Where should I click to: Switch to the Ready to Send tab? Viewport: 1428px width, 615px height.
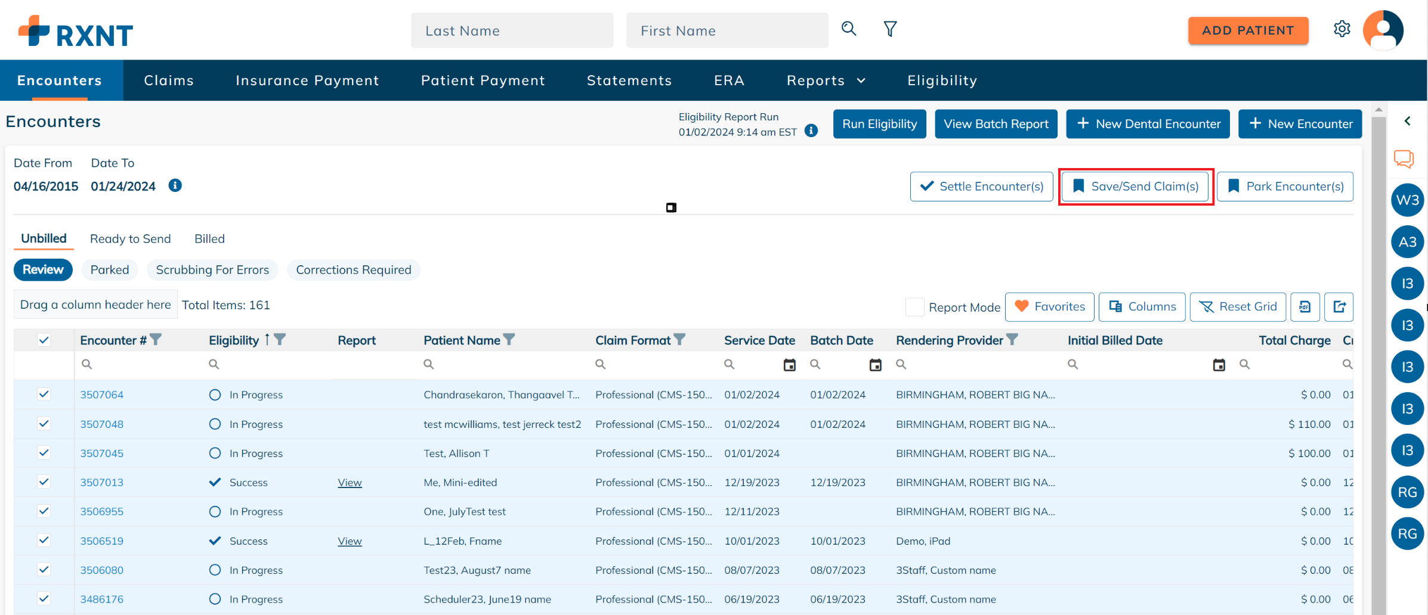pos(130,239)
